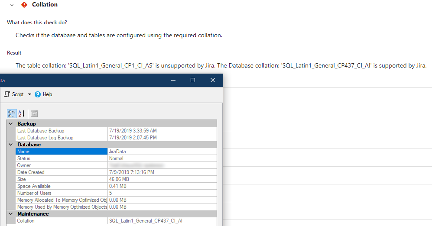Select Memory Allocated To Memory Optimized row
The height and width of the screenshot is (226, 432).
tap(116, 200)
